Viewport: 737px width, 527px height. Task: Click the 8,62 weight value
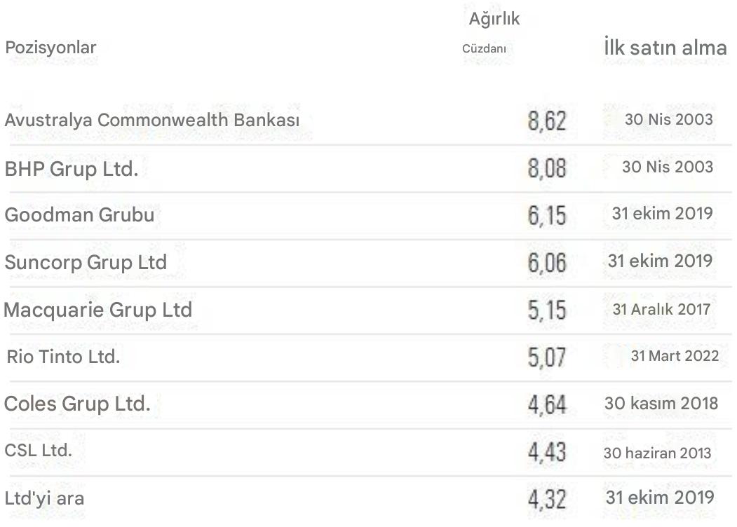[547, 121]
